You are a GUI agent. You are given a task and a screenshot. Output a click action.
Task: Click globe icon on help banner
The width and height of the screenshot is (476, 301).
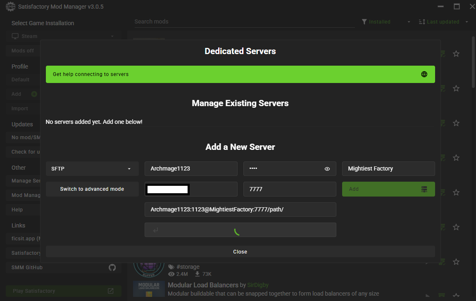point(424,74)
